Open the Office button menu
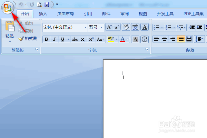Screen dimensions: 207x138 point(8,8)
